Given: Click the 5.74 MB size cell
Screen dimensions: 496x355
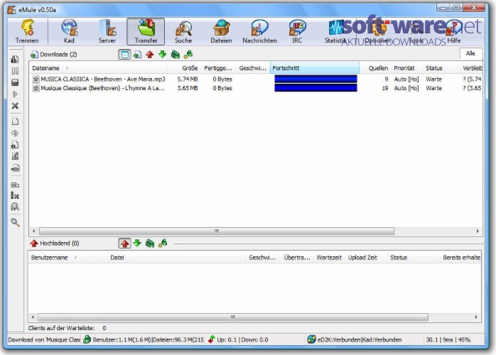Looking at the screenshot, I should click(188, 79).
